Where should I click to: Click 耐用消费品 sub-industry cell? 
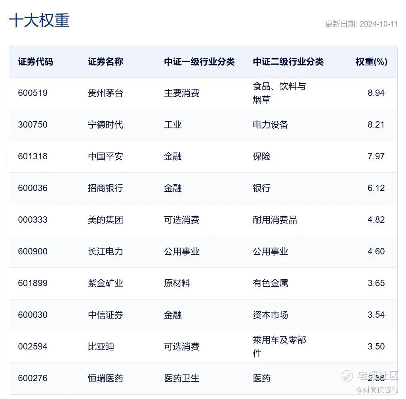275,220
